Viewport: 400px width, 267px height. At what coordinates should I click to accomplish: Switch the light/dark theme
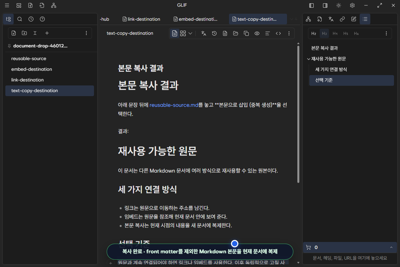pos(339,5)
